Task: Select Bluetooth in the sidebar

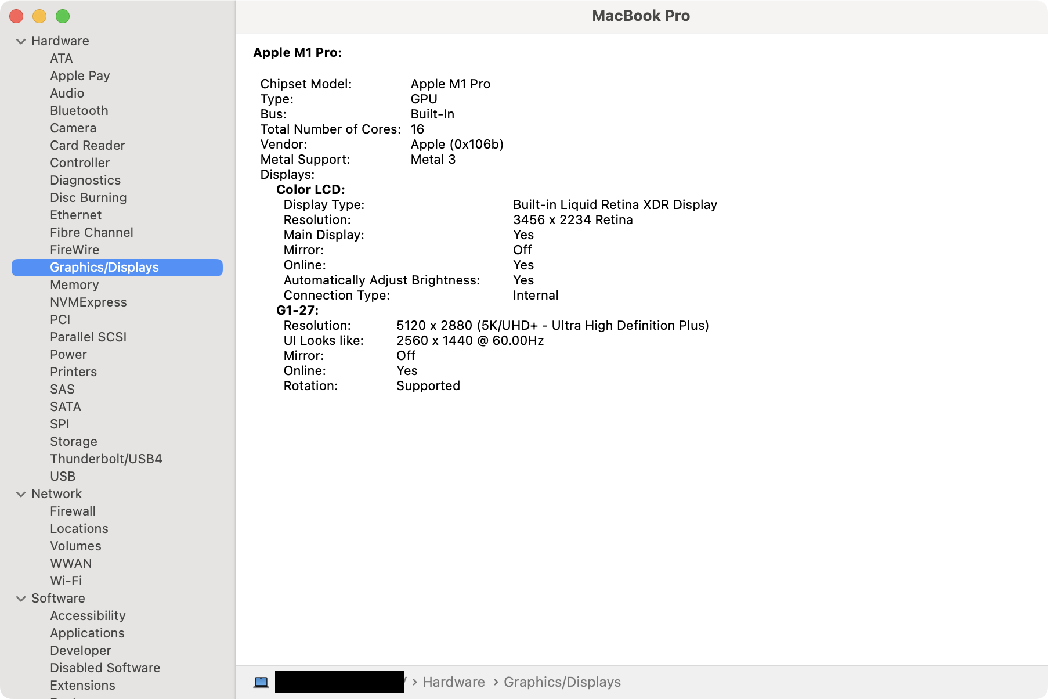Action: pos(79,111)
